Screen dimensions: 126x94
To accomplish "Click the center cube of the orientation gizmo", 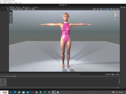I will tap(115, 15).
